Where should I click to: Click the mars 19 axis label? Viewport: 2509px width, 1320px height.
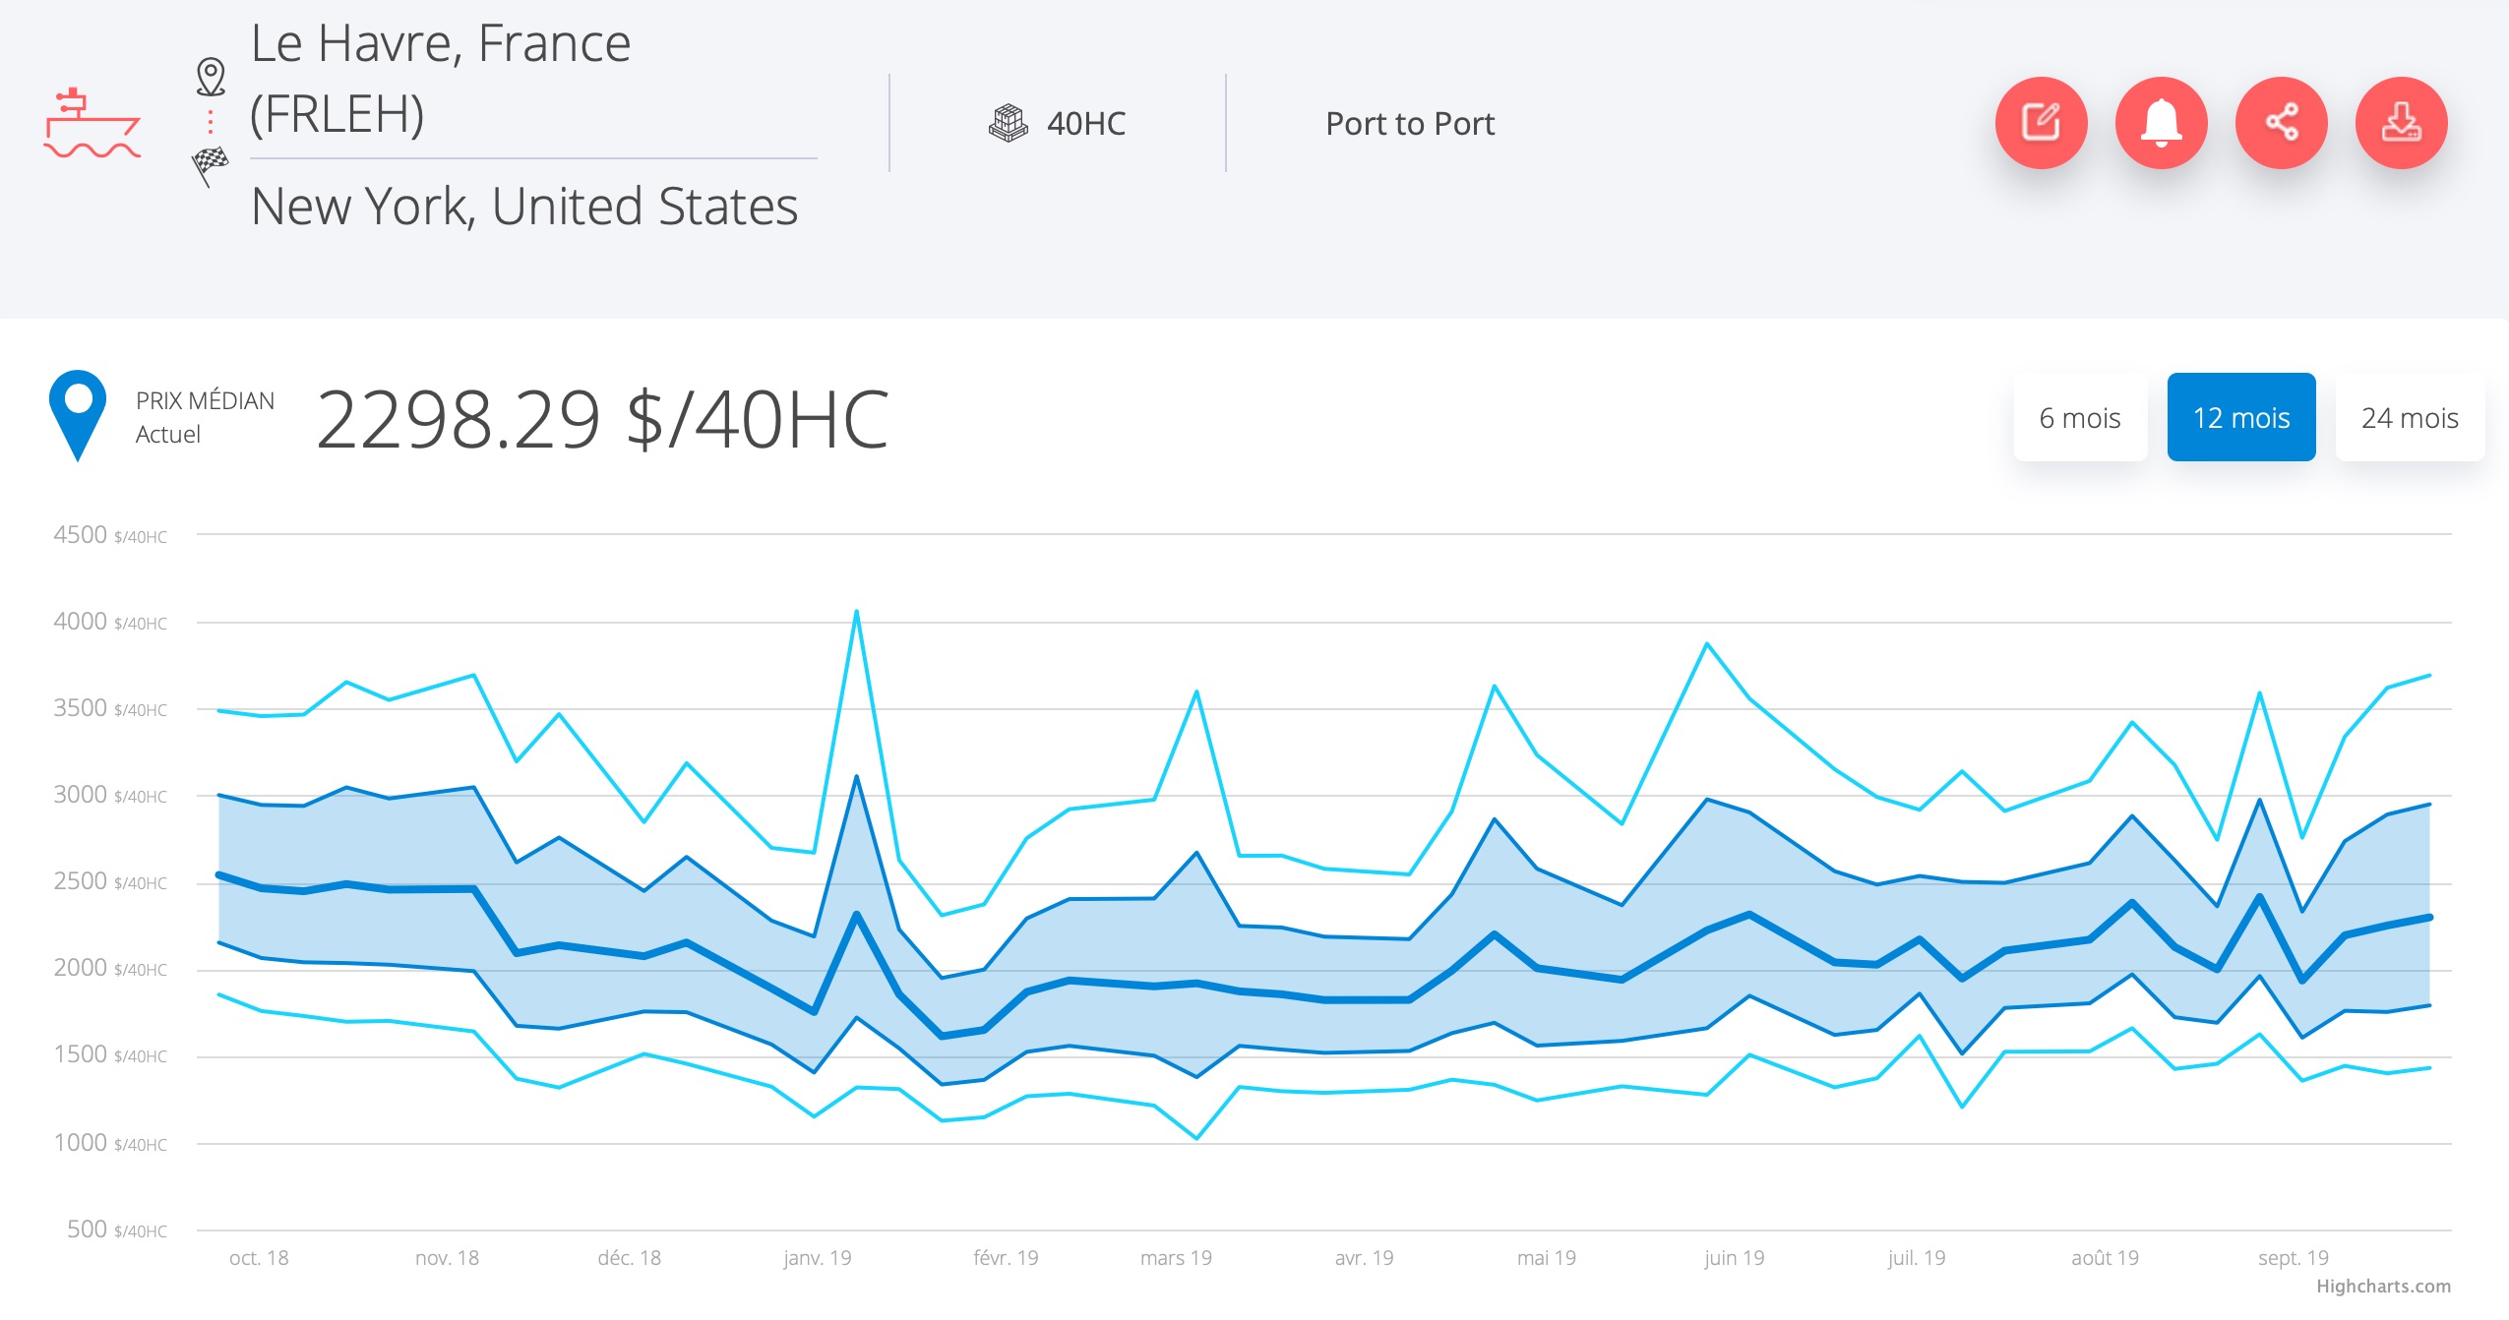click(x=1176, y=1257)
